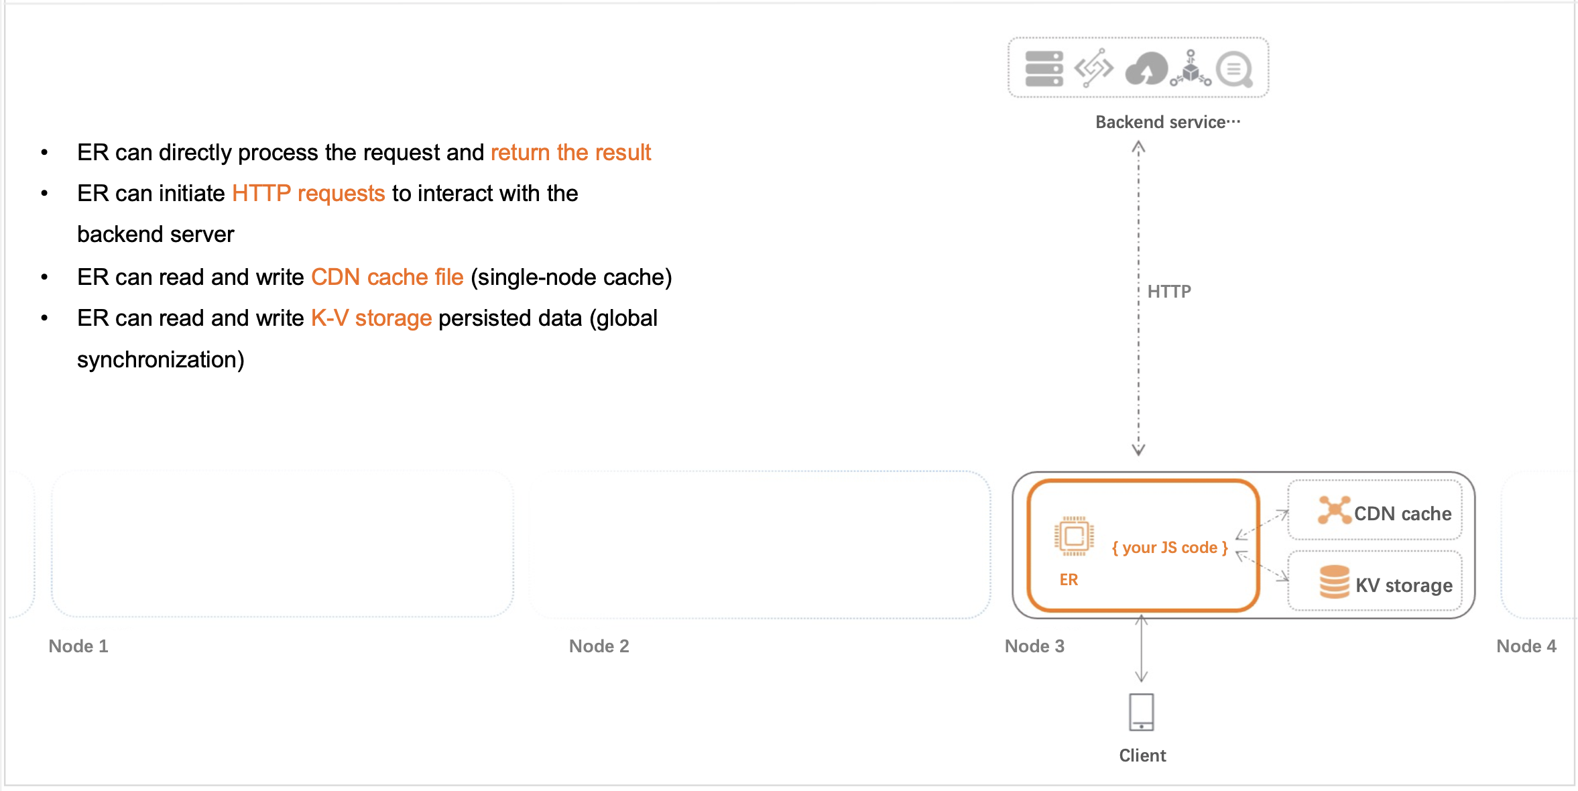Click the orange "K-V storage" text
This screenshot has width=1578, height=791.
click(x=371, y=318)
